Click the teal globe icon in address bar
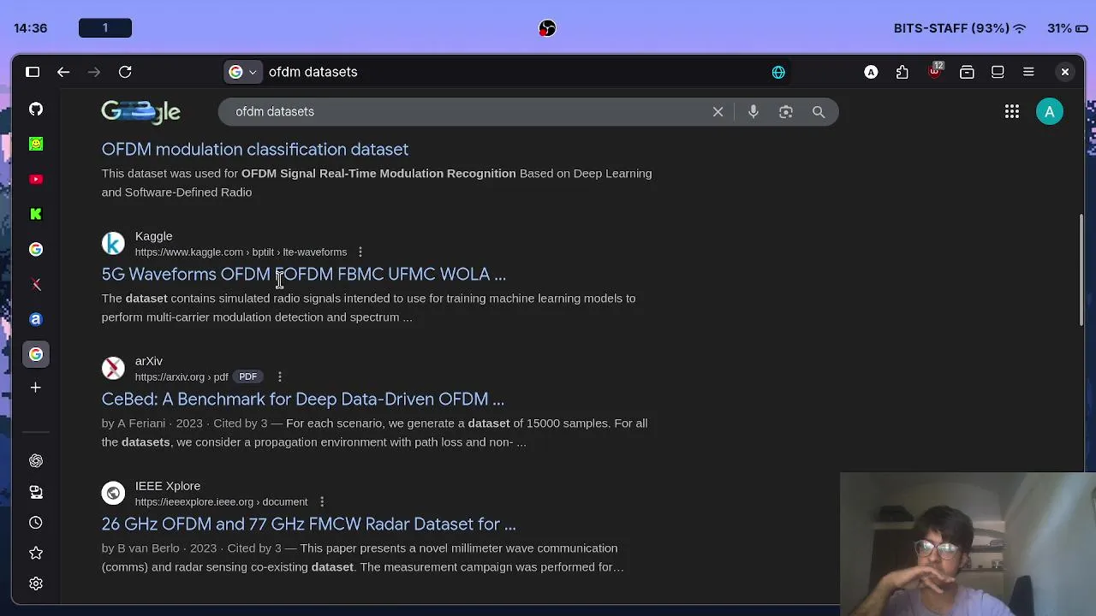The image size is (1096, 616). click(x=778, y=72)
